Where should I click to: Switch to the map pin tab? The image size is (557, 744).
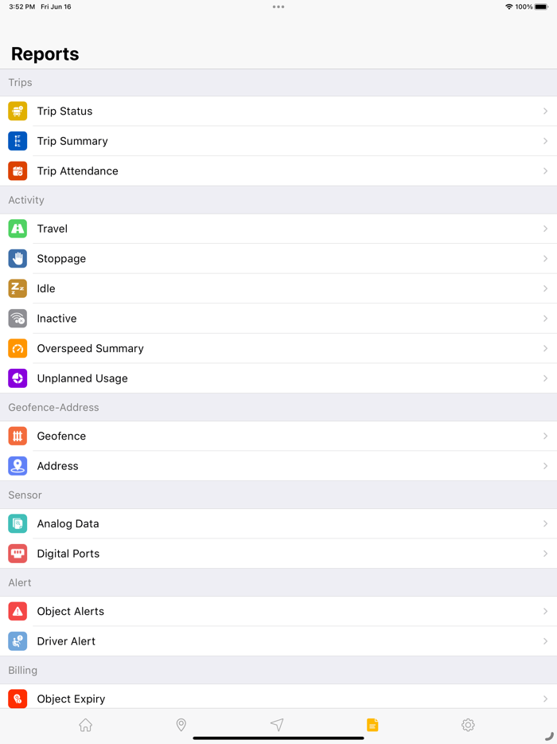pyautogui.click(x=181, y=725)
